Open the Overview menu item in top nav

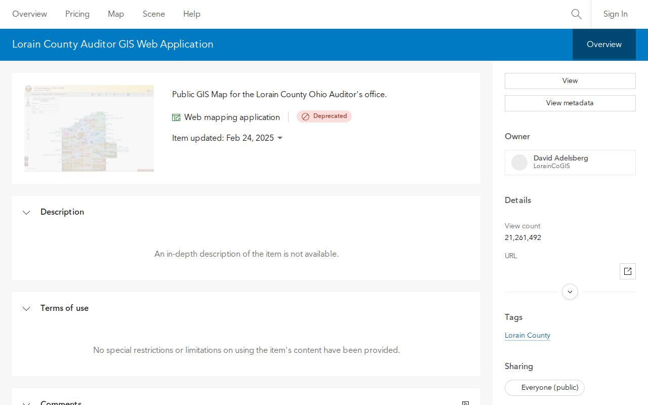[30, 14]
